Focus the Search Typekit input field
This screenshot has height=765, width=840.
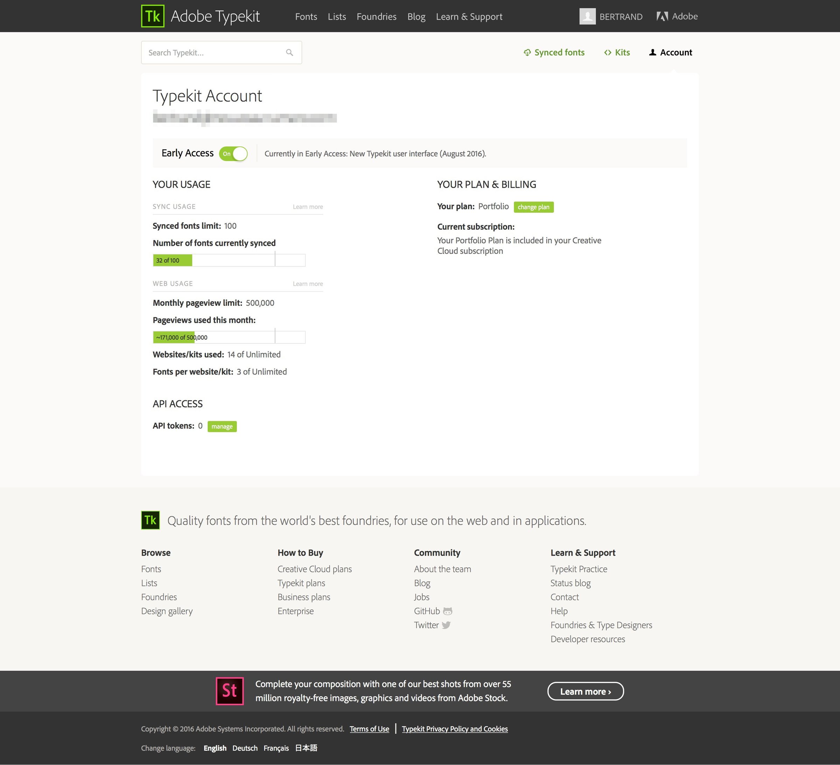tap(222, 53)
